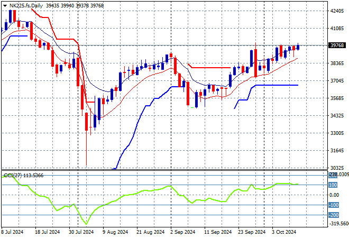This screenshot has height=238, width=349.
Task: Click the 11 Sep 2024 date label
Action: [x=218, y=232]
